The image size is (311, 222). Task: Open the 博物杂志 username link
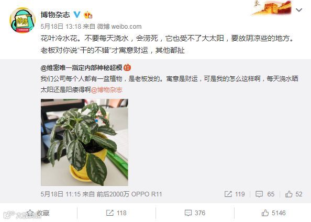coord(55,15)
